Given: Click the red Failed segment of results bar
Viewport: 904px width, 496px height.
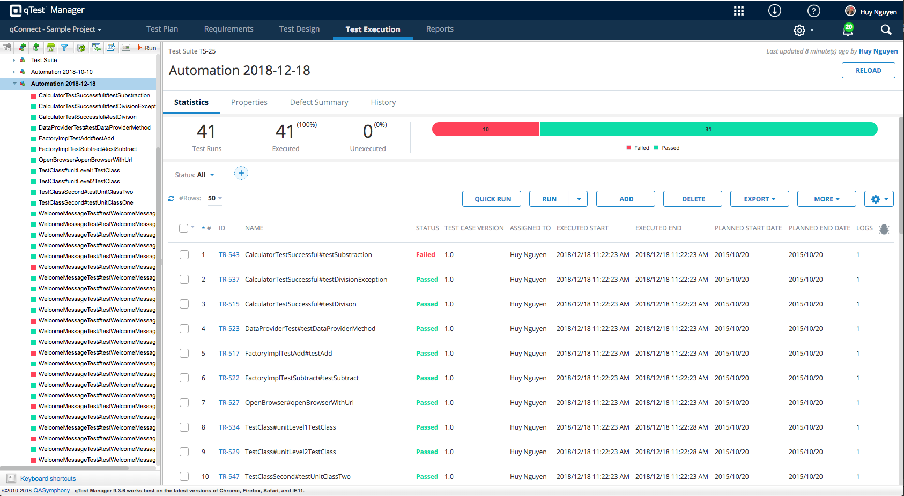Looking at the screenshot, I should coord(485,129).
